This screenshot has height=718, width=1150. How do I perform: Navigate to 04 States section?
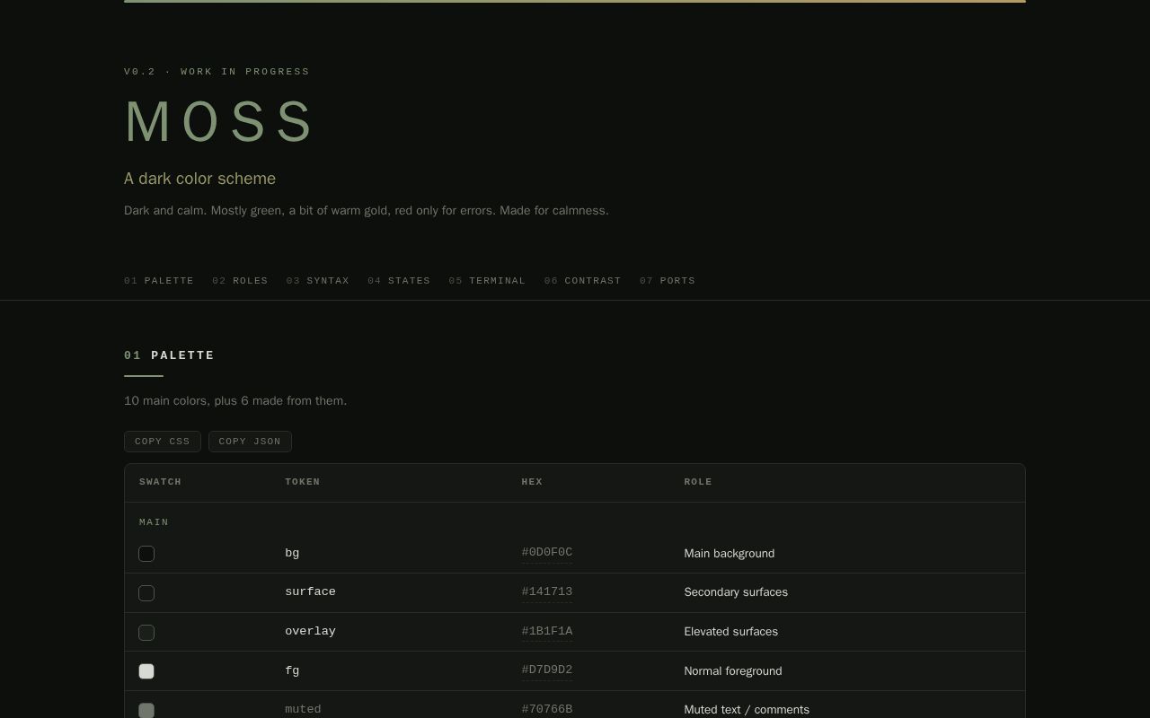[x=399, y=281]
